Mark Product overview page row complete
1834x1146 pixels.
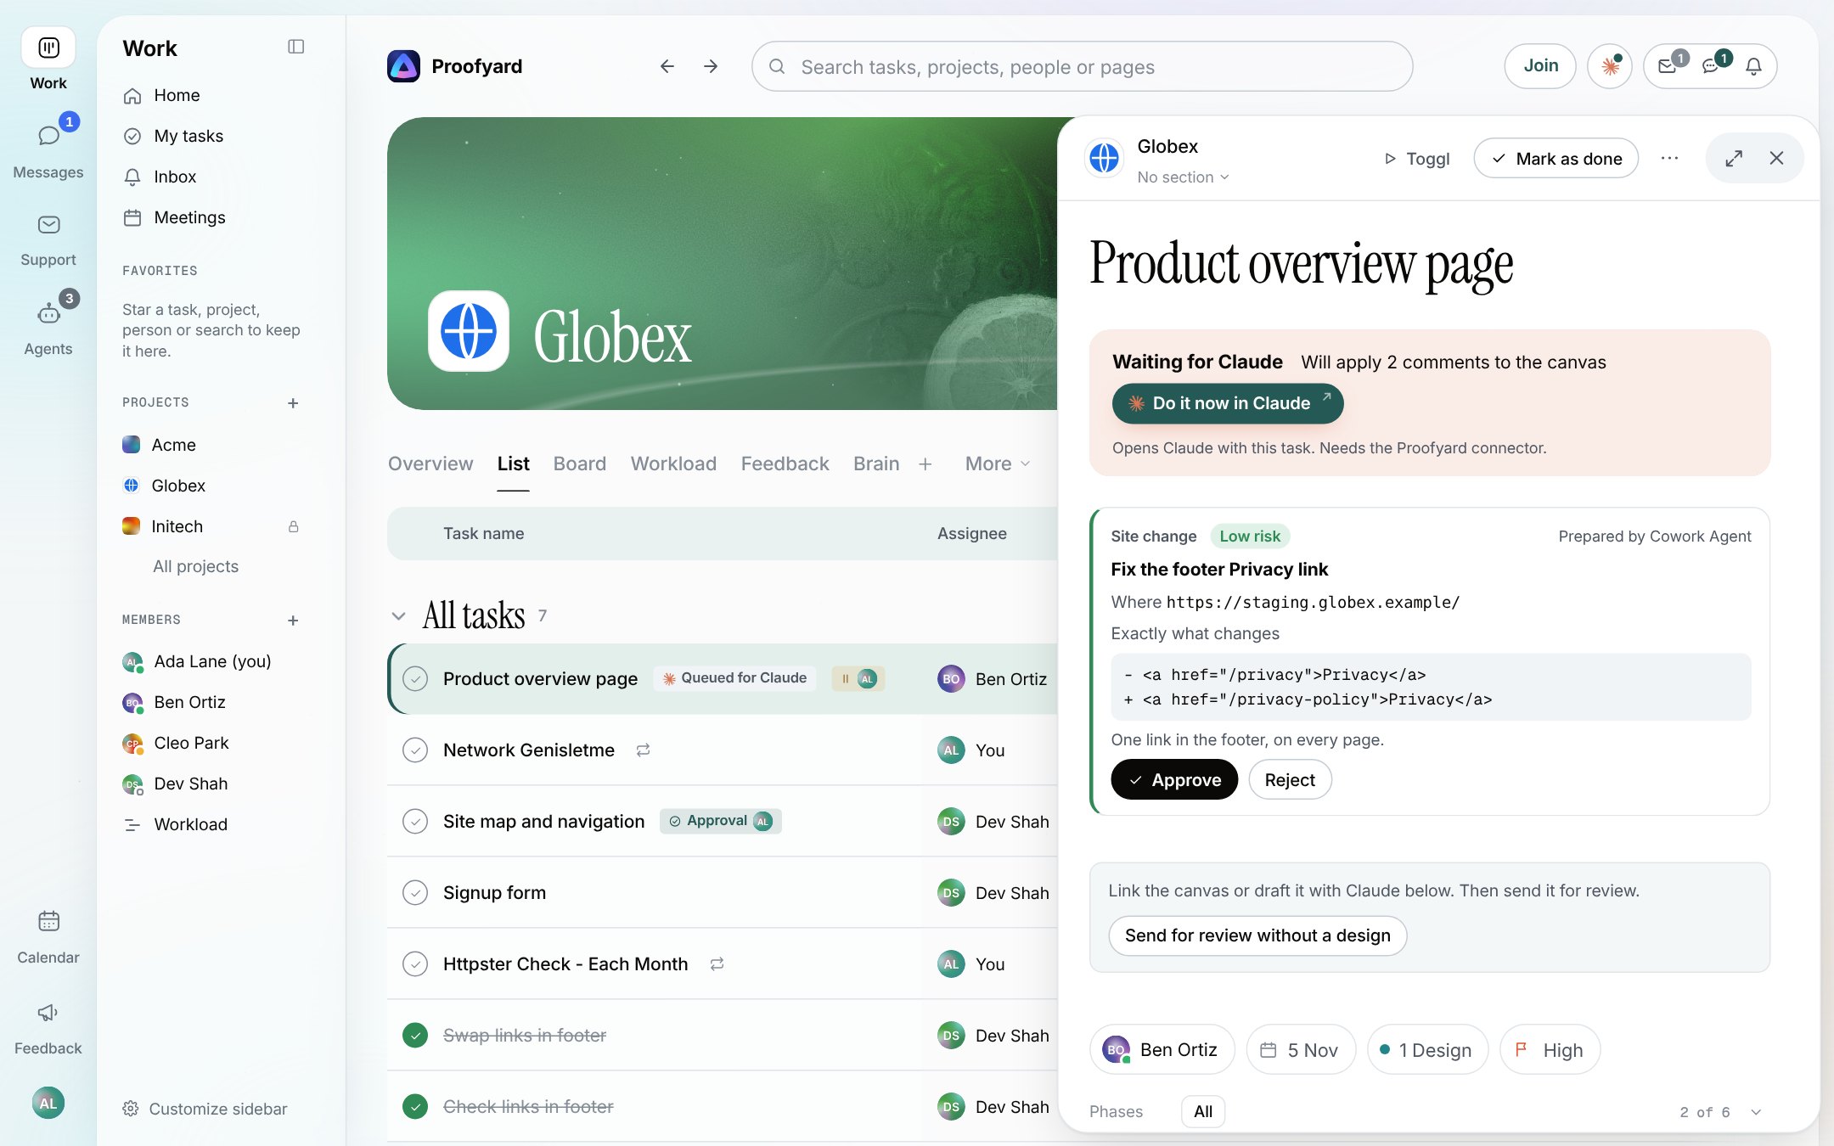tap(414, 678)
